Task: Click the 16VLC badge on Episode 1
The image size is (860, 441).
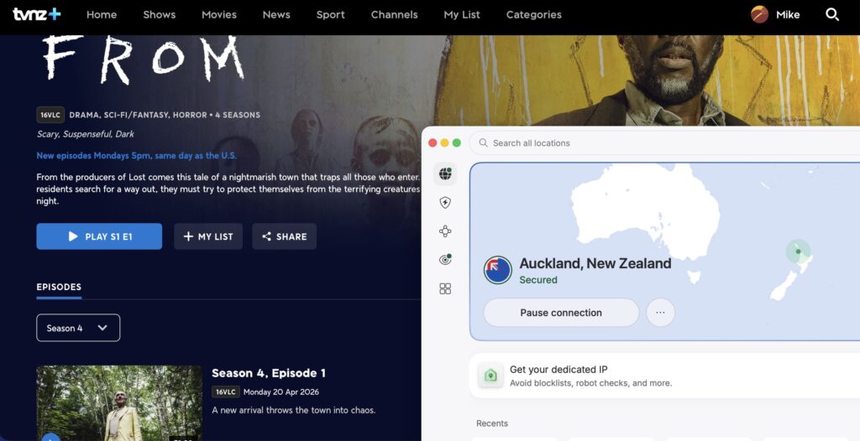Action: 226,392
